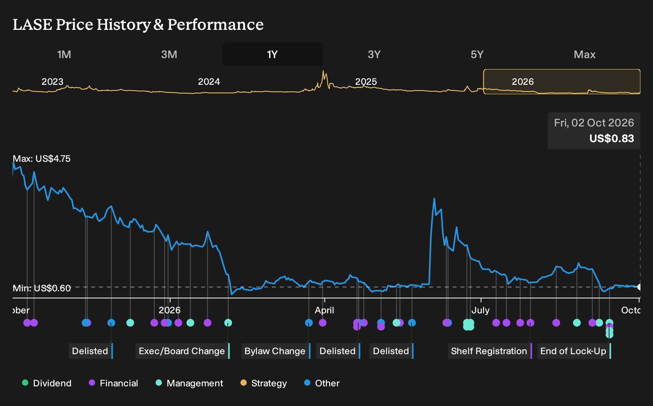653x406 pixels.
Task: Toggle the Dividend legend filter
Action: coord(47,383)
